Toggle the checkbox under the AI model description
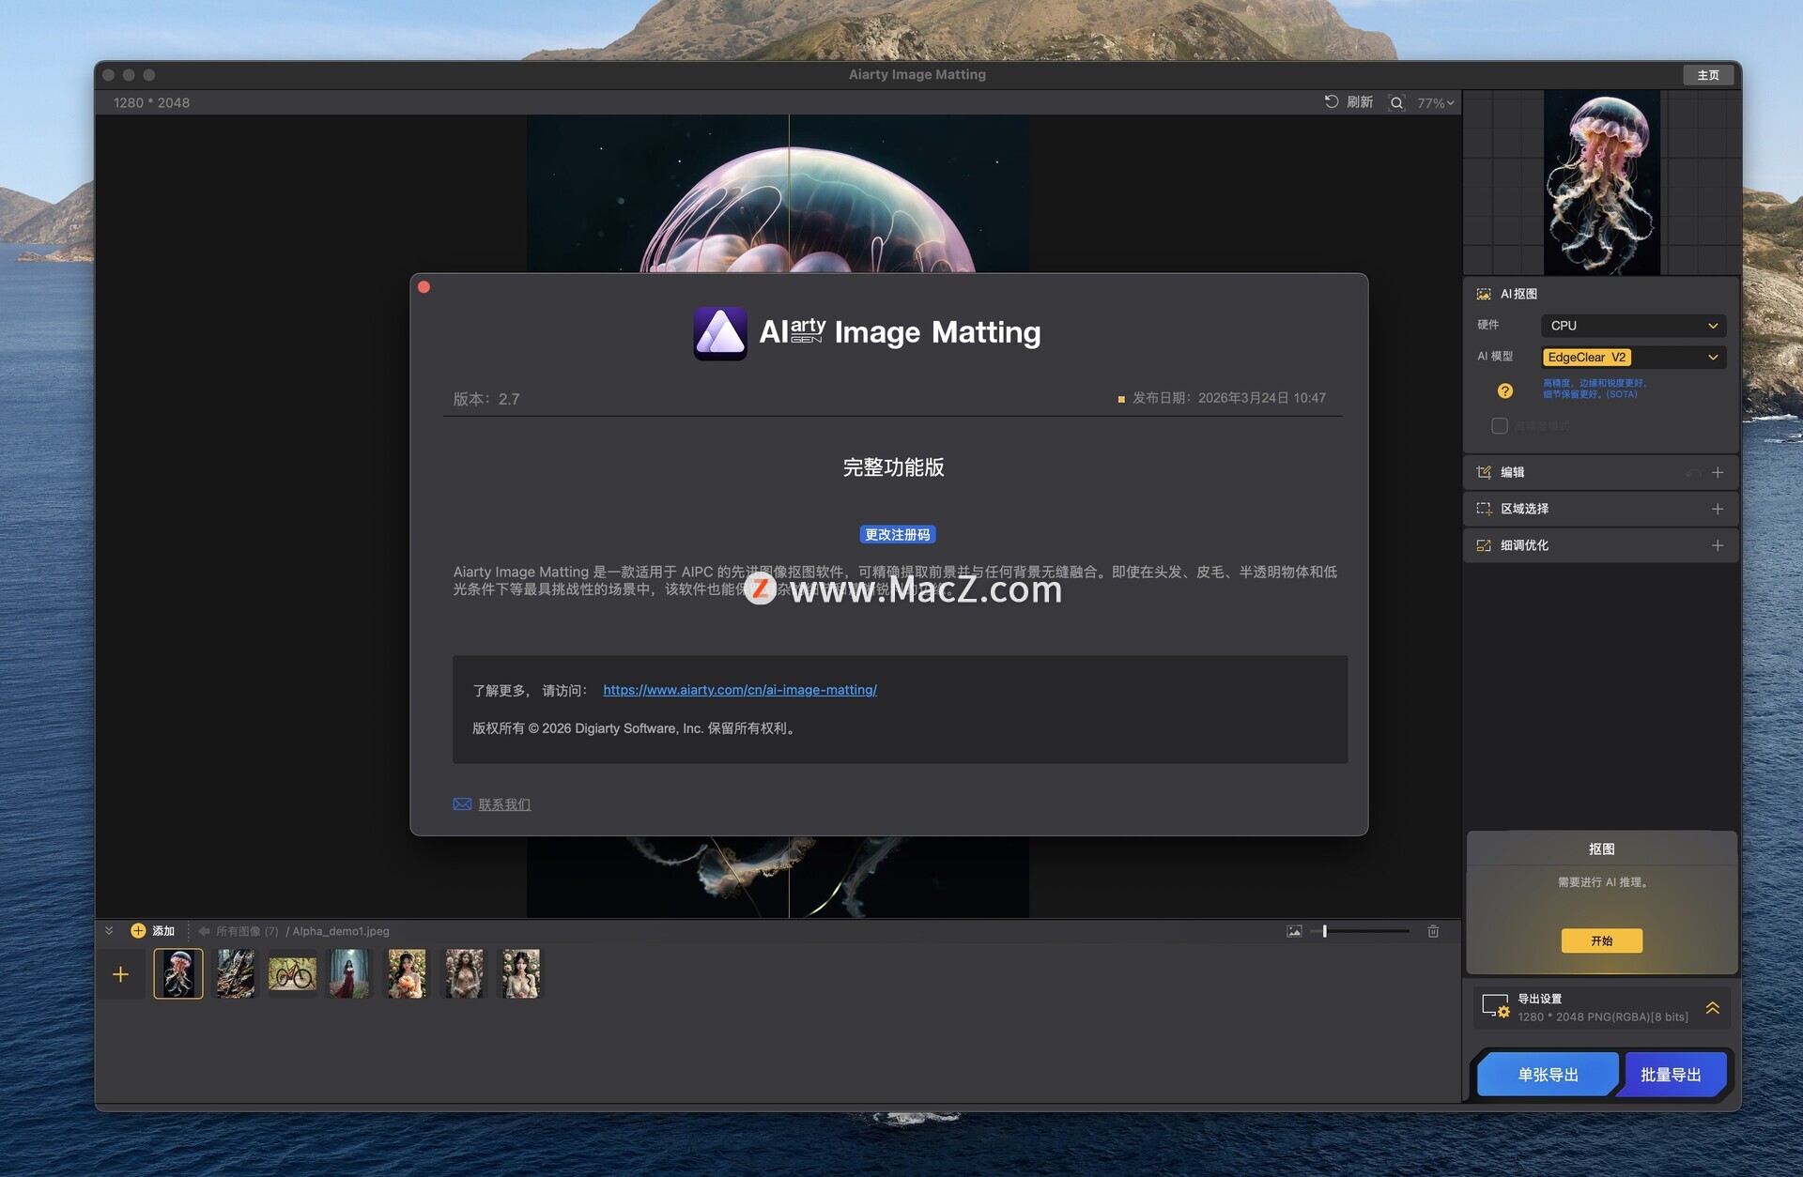1803x1177 pixels. (x=1500, y=426)
